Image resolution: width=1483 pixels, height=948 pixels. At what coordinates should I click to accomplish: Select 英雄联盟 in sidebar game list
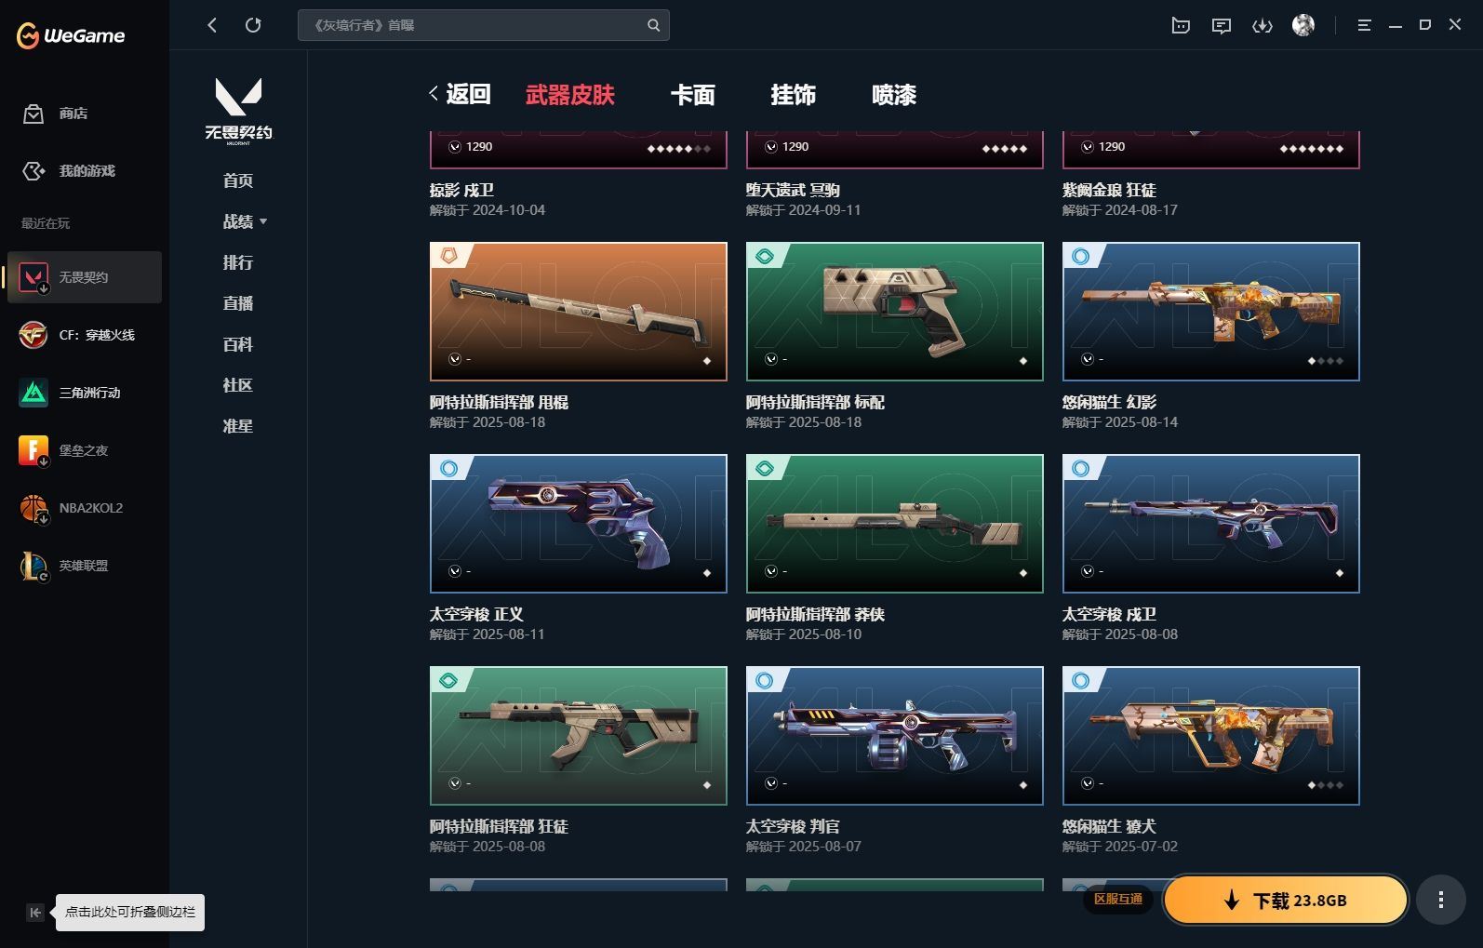click(85, 566)
